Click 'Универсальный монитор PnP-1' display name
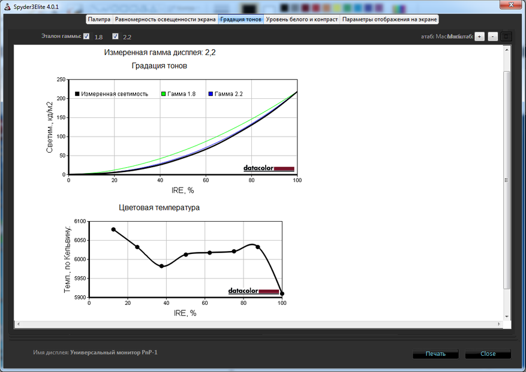Viewport: 526px width, 372px height. tap(114, 353)
